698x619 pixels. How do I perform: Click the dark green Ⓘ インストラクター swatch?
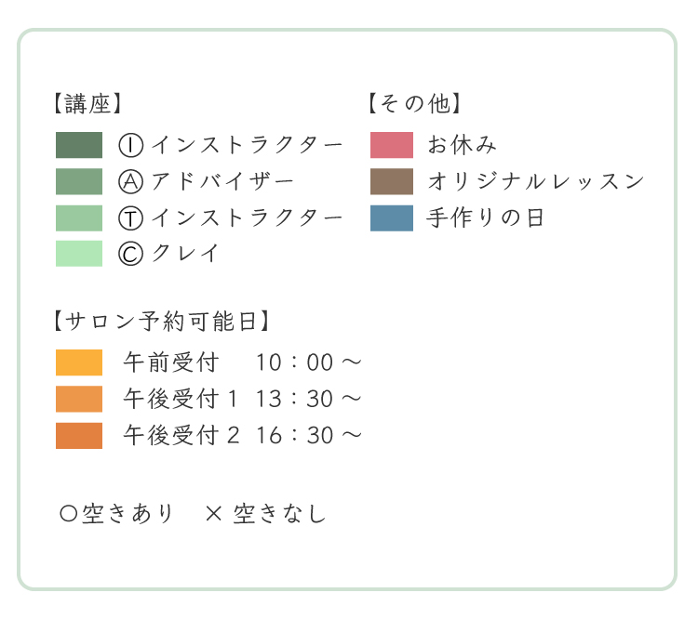(79, 145)
